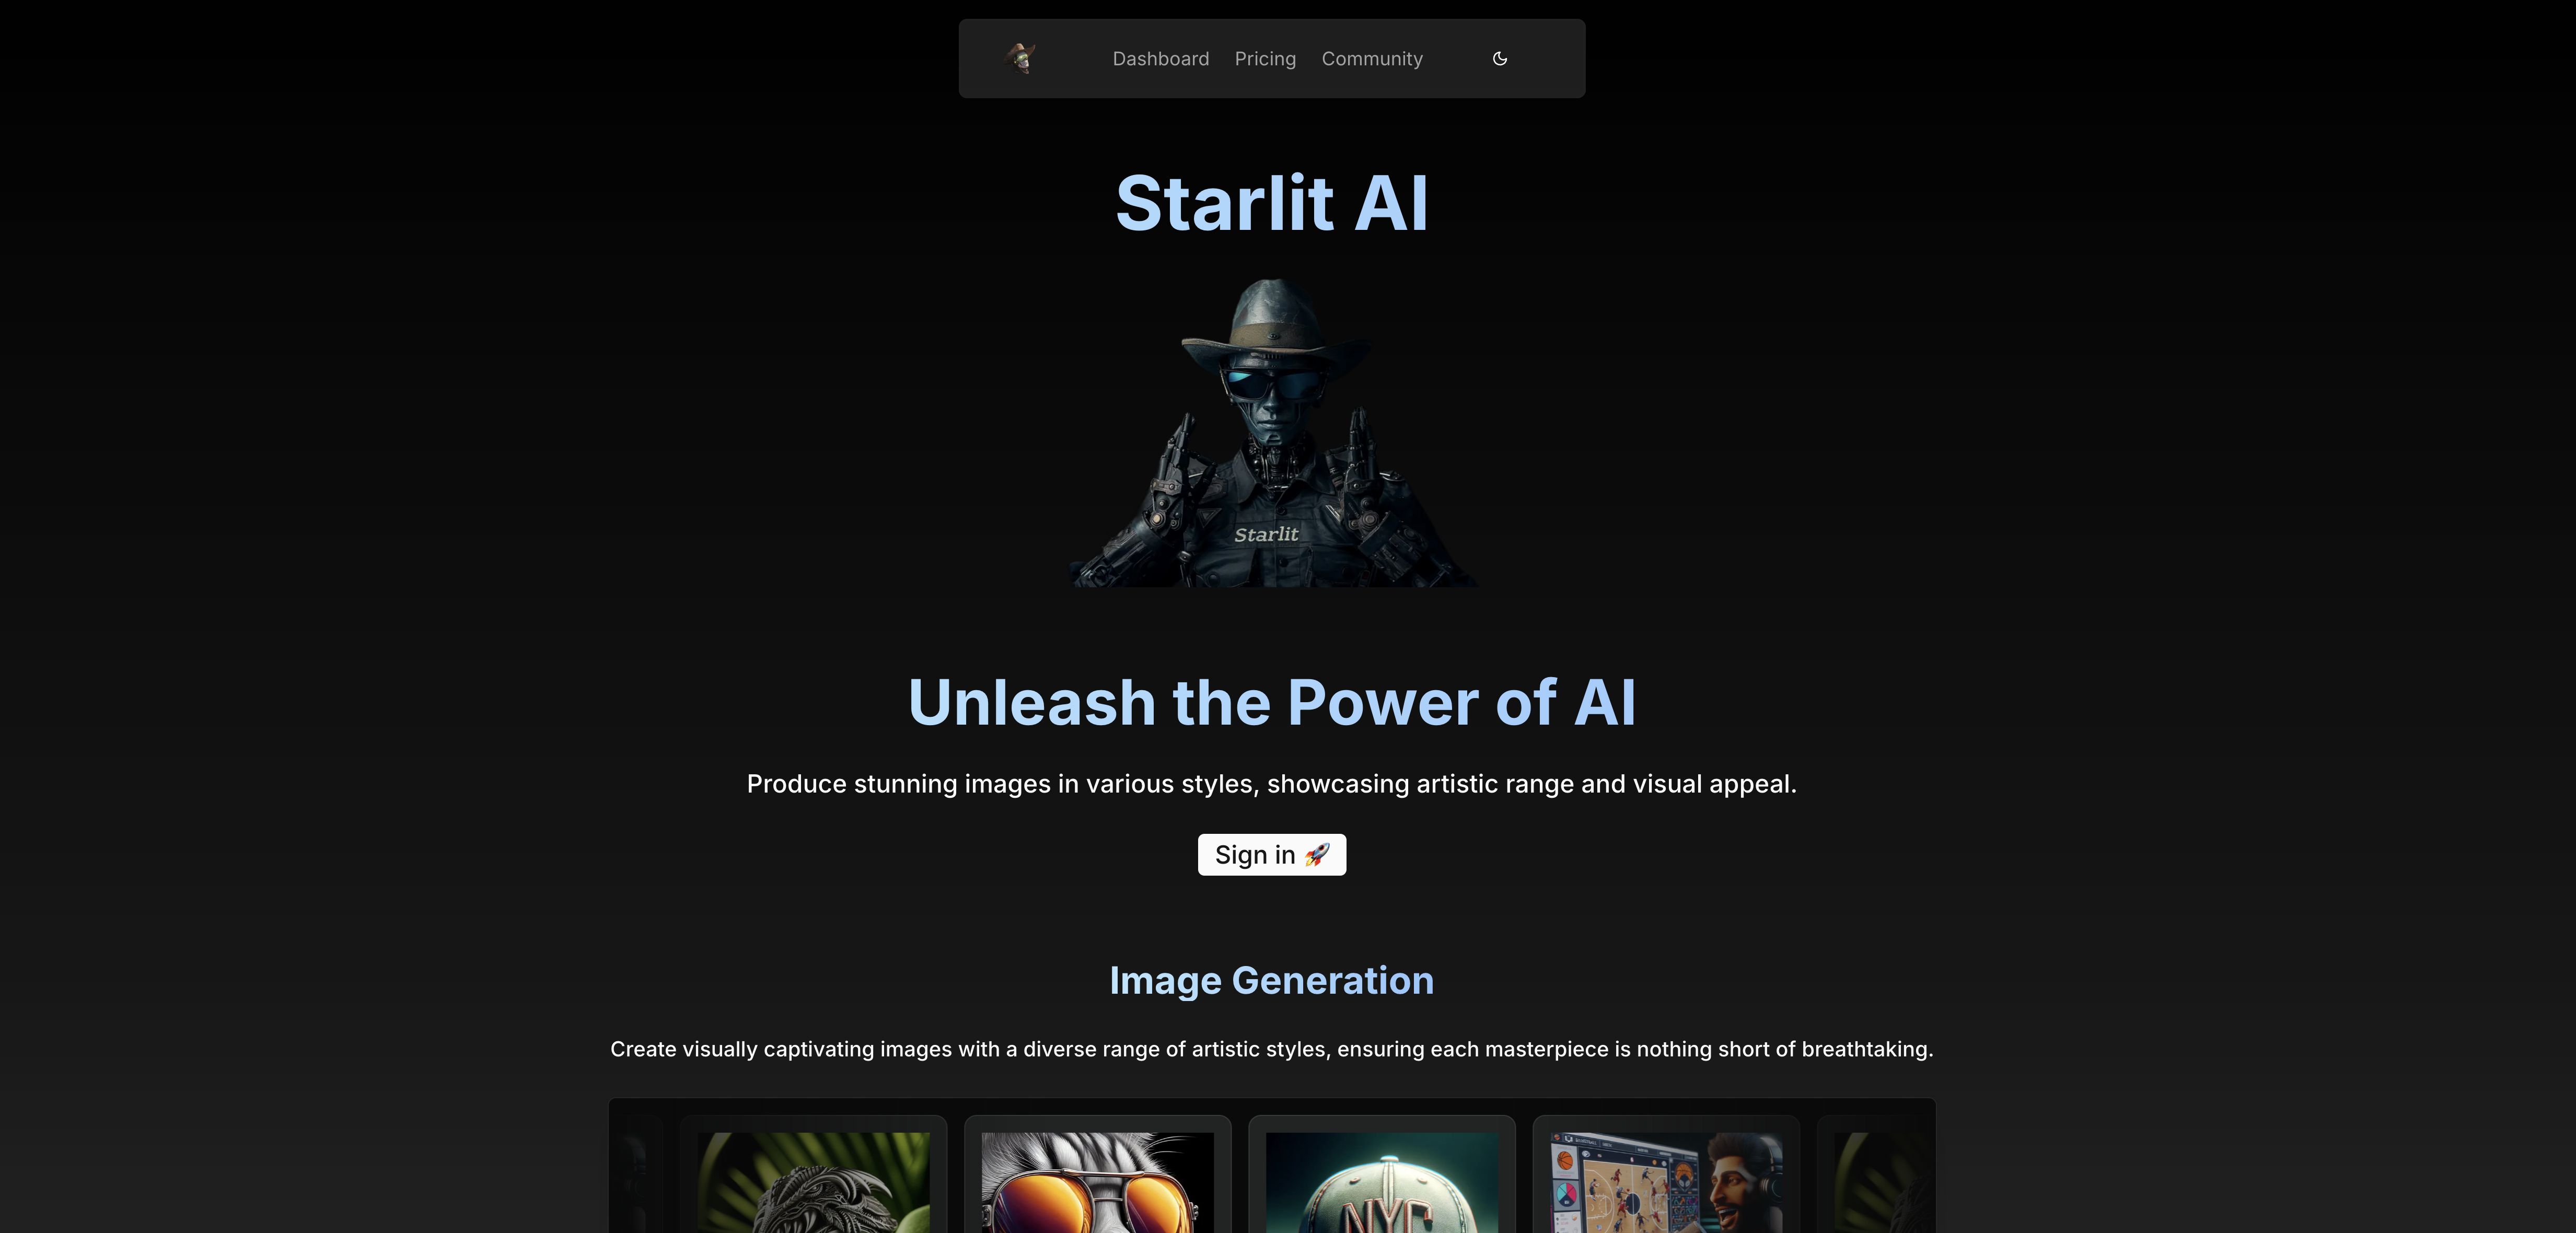View the basketball dashboard man image

(1665, 1182)
